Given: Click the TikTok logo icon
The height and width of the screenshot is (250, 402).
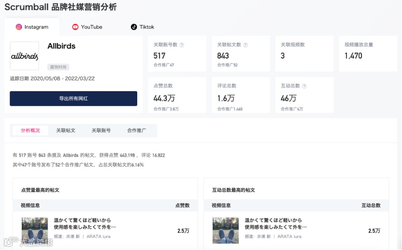Looking at the screenshot, I should pyautogui.click(x=134, y=27).
